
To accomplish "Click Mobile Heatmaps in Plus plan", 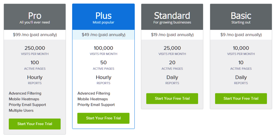I will (93, 99).
